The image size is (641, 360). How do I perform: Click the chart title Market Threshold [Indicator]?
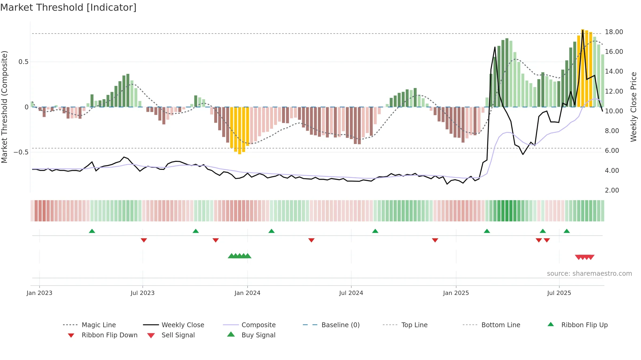[68, 7]
